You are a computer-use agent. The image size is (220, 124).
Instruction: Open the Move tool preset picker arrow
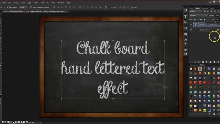pos(4,7)
